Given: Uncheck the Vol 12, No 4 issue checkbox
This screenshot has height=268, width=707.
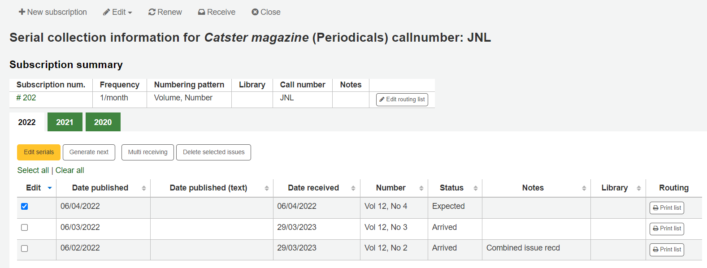Looking at the screenshot, I should point(25,207).
